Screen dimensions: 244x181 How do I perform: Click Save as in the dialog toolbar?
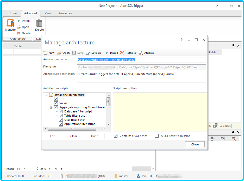pyautogui.click(x=93, y=53)
